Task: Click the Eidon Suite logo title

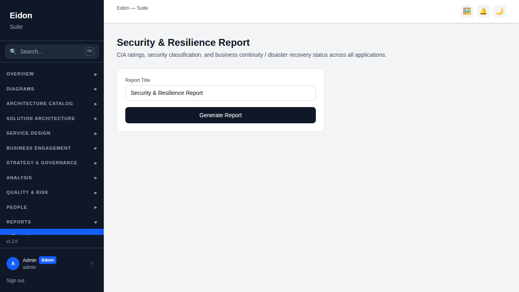Action: point(21,15)
